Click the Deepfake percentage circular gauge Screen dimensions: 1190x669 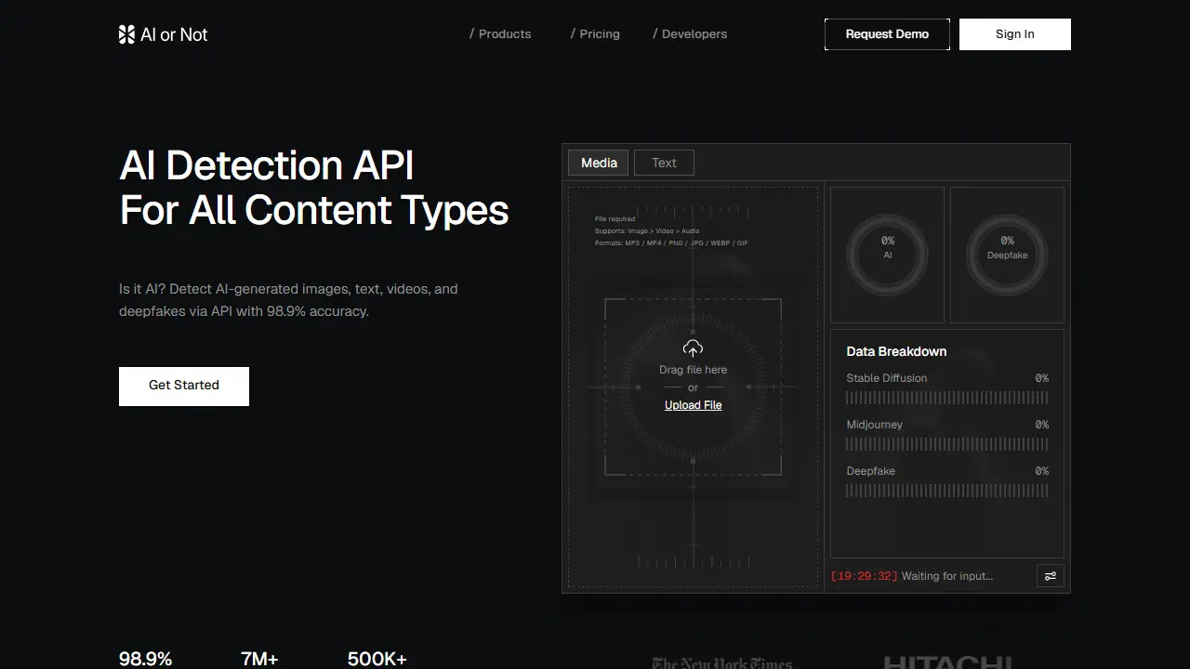1007,255
